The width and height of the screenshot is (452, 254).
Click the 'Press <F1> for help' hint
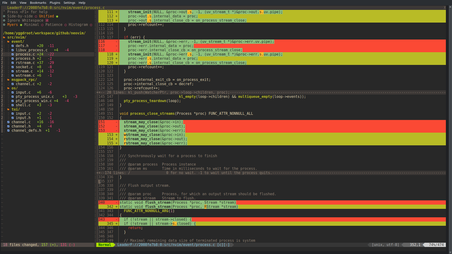point(27,12)
